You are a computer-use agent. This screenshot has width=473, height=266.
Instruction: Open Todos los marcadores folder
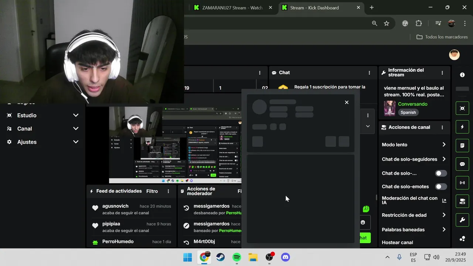tap(442, 37)
